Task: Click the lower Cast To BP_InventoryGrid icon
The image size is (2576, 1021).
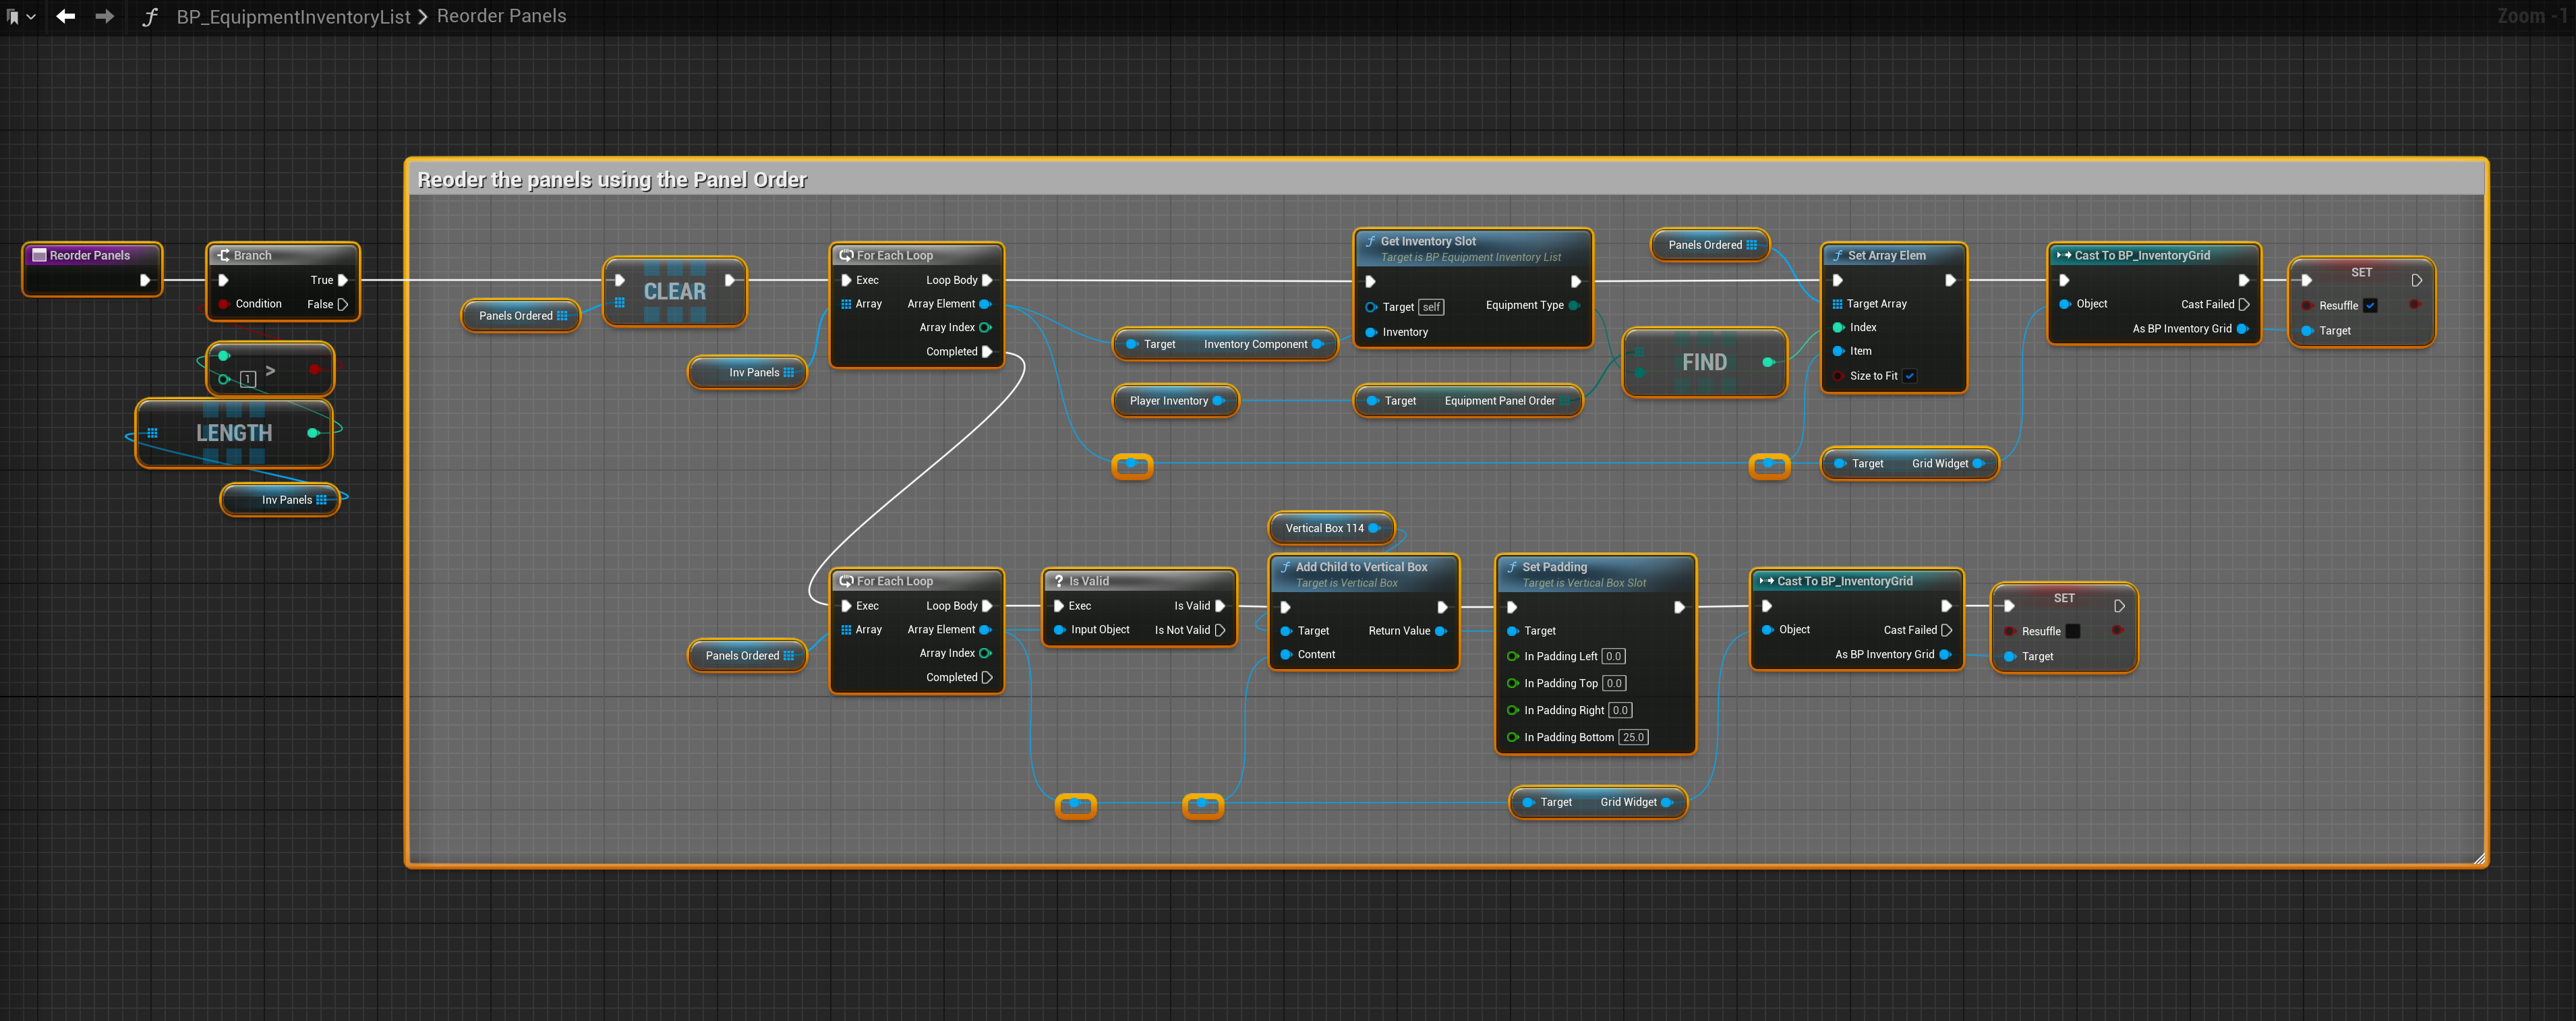Action: (x=1766, y=581)
